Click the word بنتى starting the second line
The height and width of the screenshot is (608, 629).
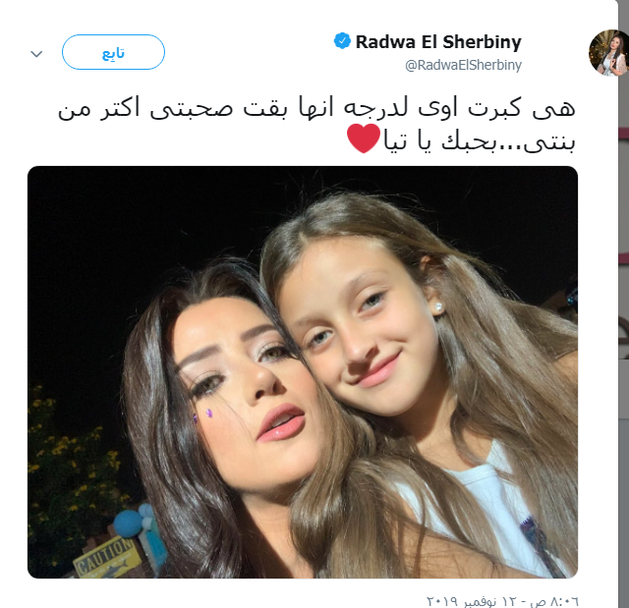[x=550, y=141]
